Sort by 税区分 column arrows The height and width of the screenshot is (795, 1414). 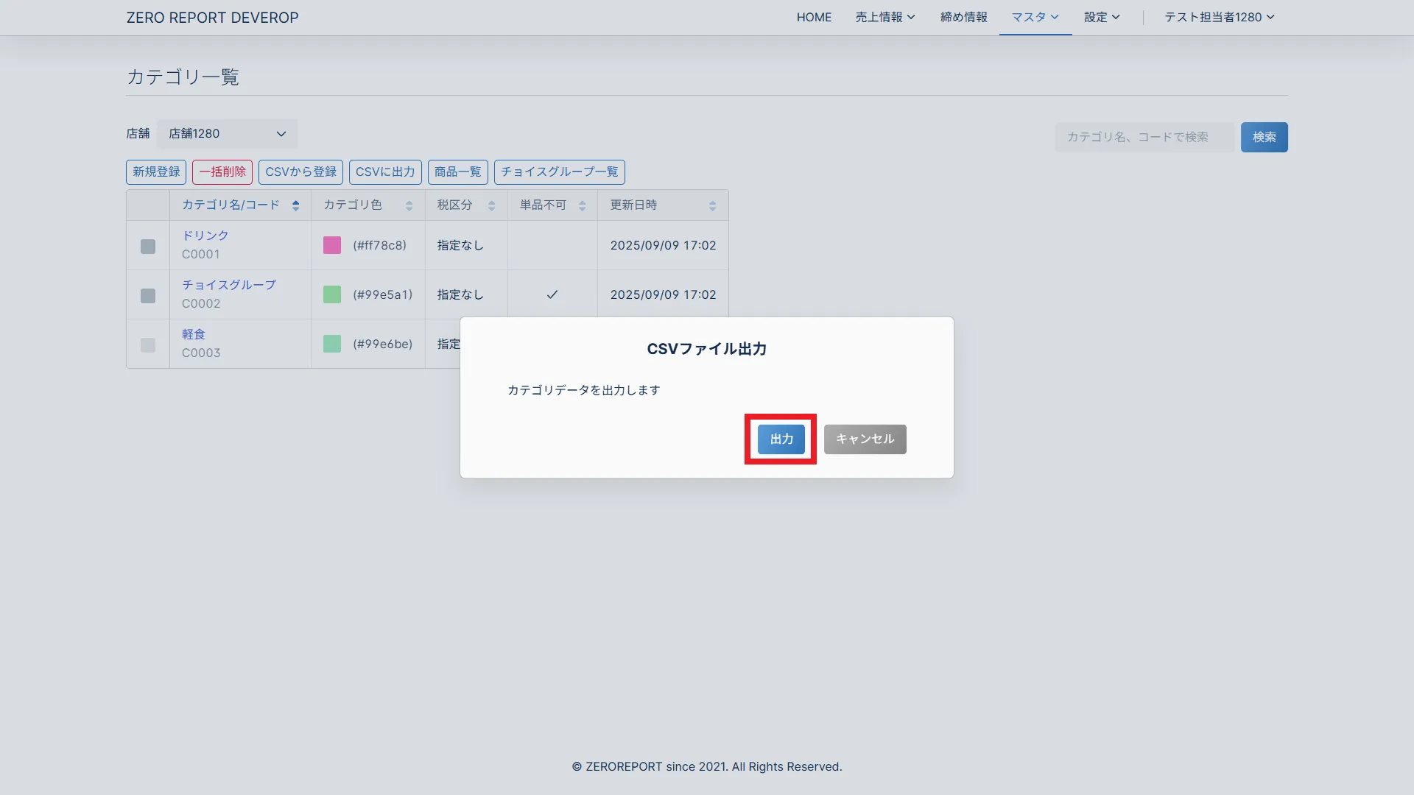(491, 206)
